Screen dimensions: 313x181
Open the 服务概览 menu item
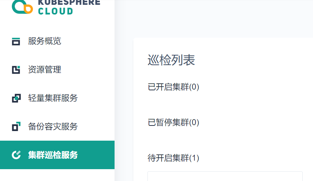coord(57,41)
